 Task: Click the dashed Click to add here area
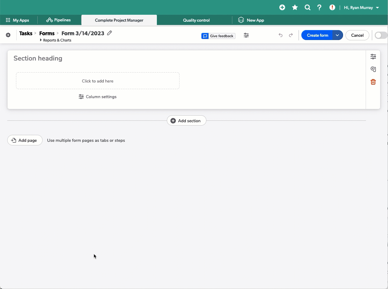97,81
